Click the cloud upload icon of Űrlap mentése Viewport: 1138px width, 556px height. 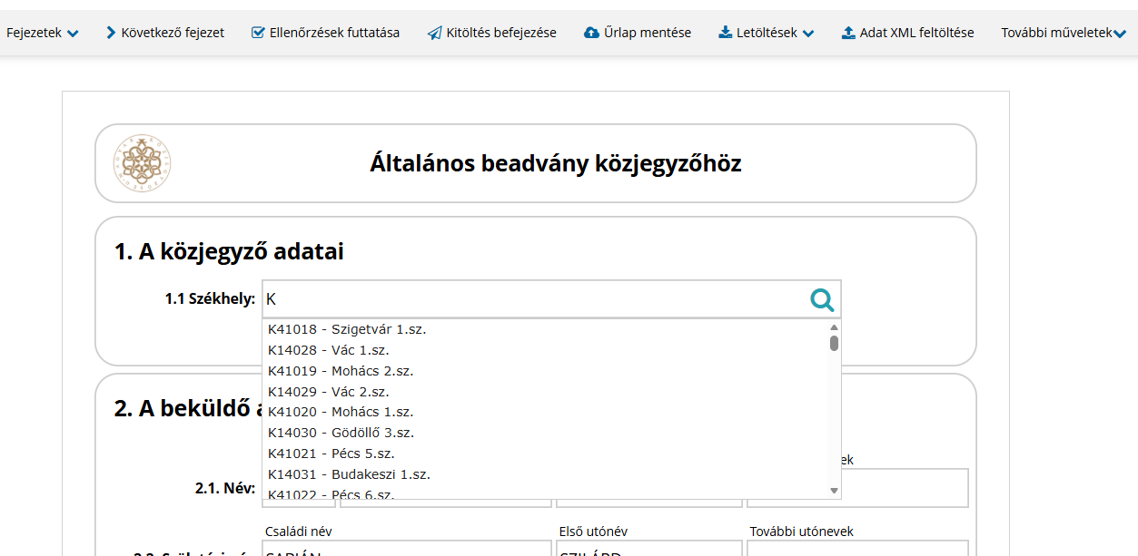[x=591, y=33]
